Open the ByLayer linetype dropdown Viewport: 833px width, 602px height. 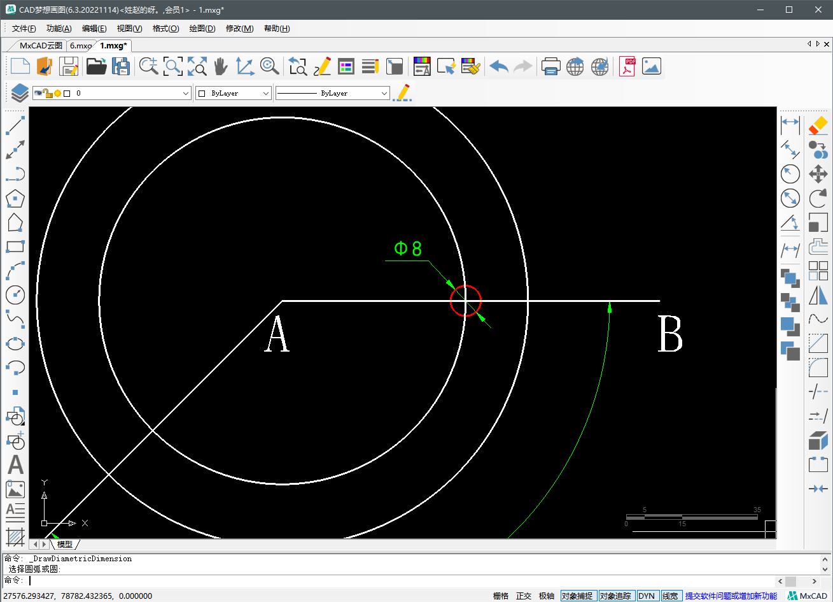(x=384, y=93)
